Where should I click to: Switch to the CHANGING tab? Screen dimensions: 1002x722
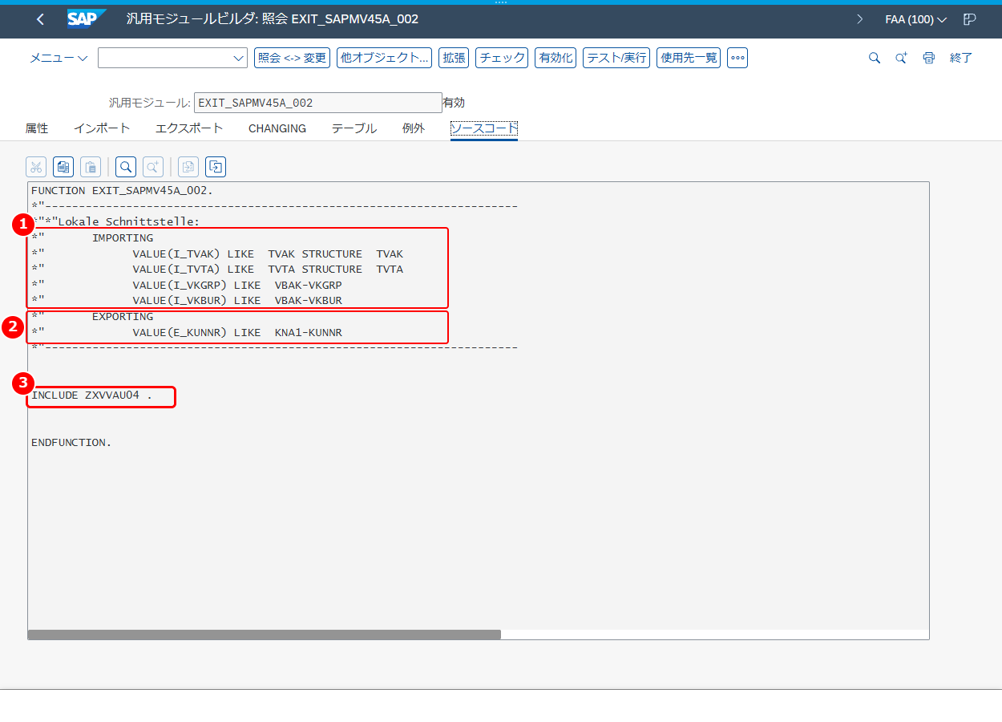coord(277,128)
